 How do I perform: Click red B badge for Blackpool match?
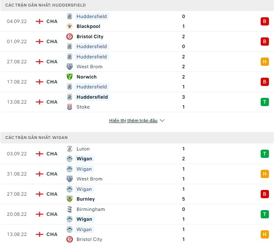(264, 21)
